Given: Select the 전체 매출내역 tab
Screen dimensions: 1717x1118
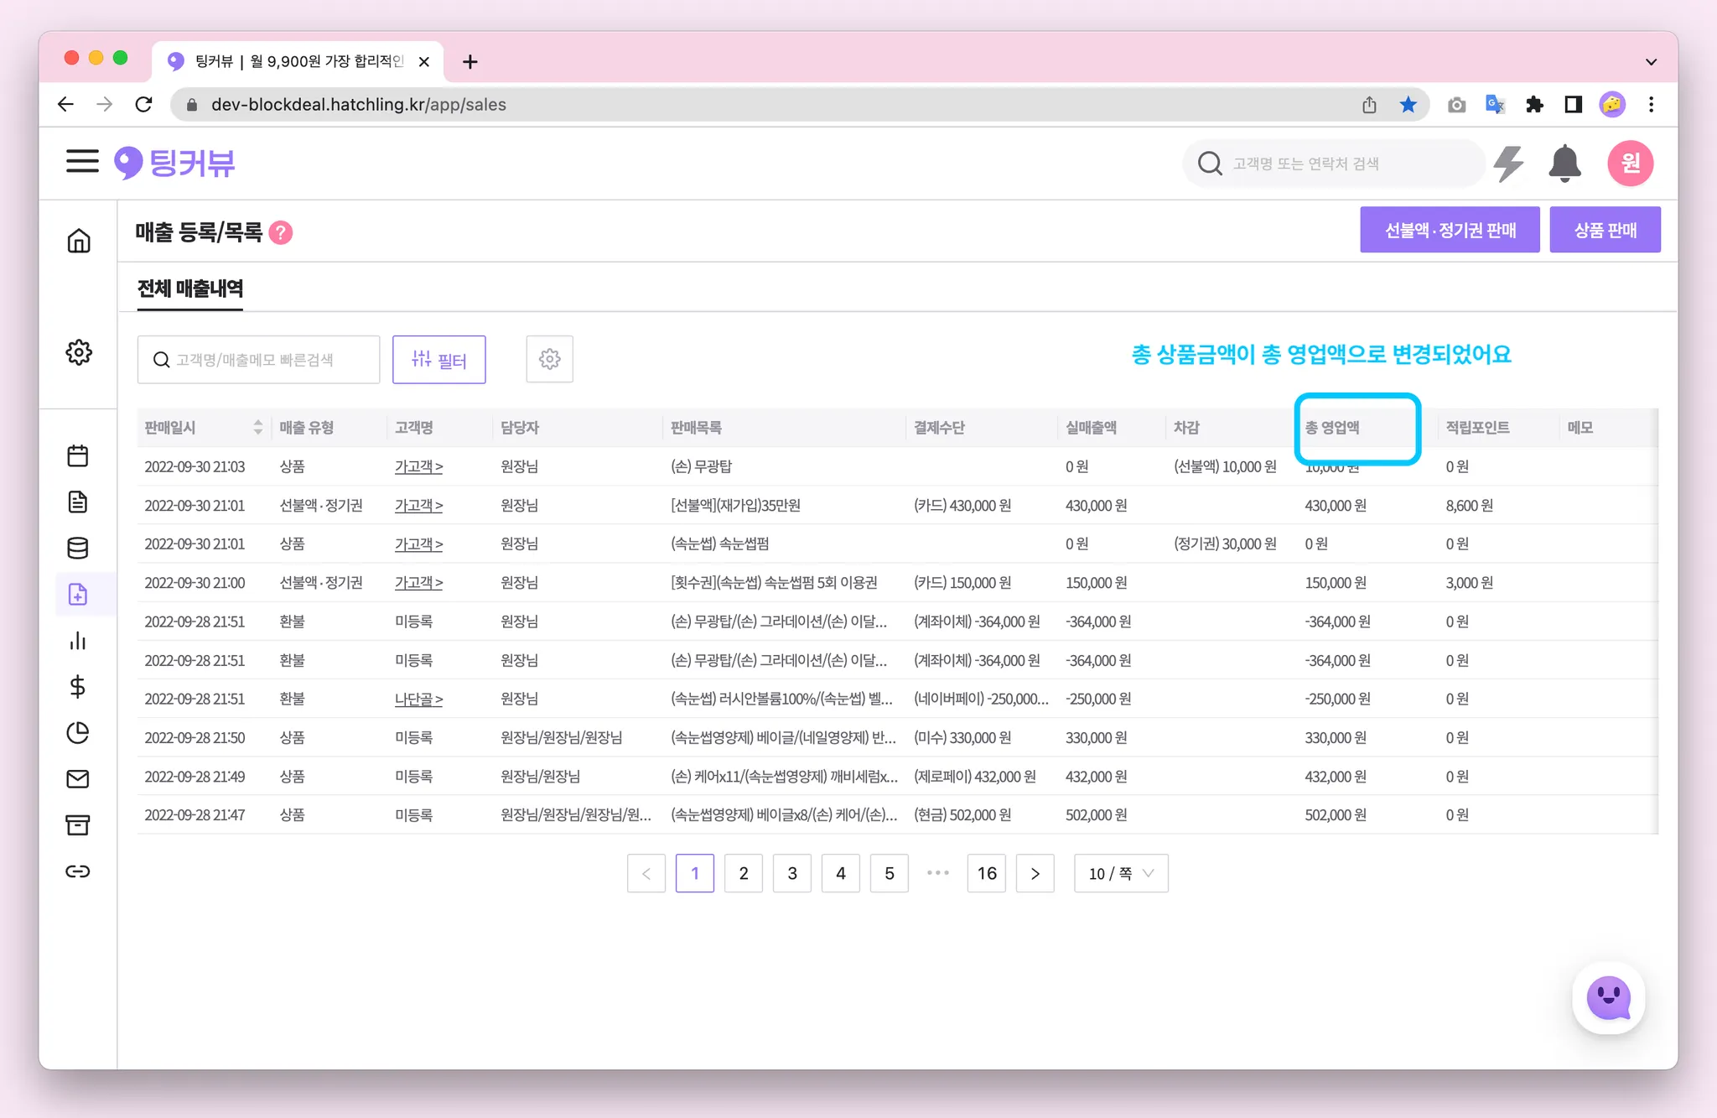Looking at the screenshot, I should point(190,289).
